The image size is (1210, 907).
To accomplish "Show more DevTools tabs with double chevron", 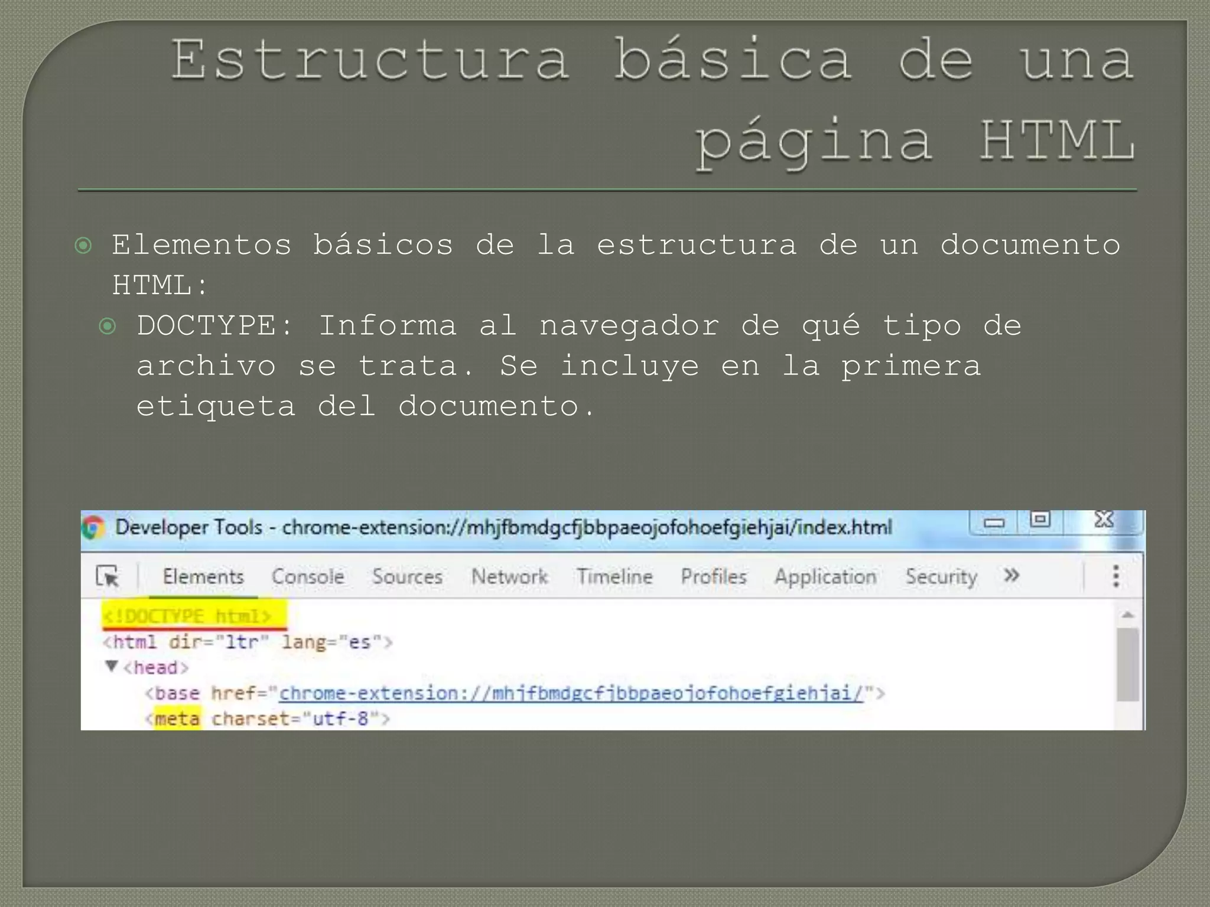I will pos(1011,575).
